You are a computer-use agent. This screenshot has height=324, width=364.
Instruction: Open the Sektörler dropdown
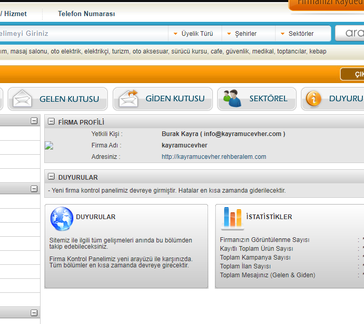[x=301, y=34]
